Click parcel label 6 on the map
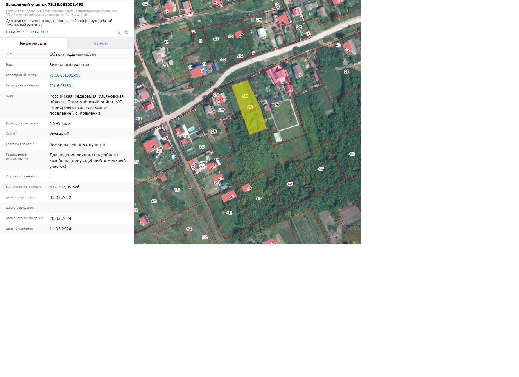 300,75
